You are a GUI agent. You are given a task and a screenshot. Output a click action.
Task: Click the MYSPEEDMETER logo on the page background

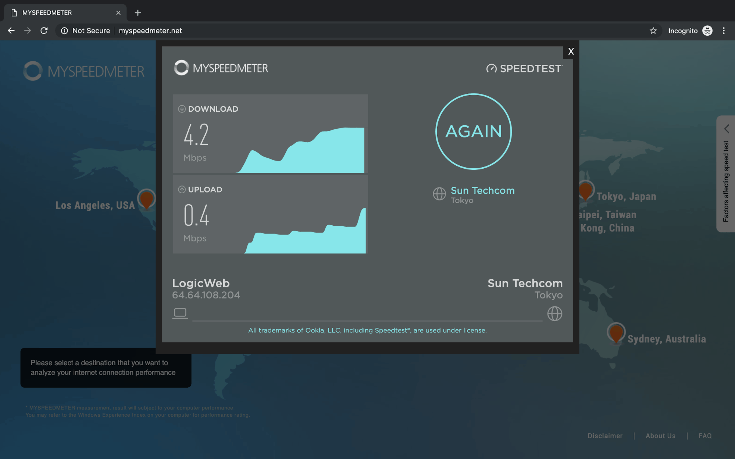coord(84,71)
